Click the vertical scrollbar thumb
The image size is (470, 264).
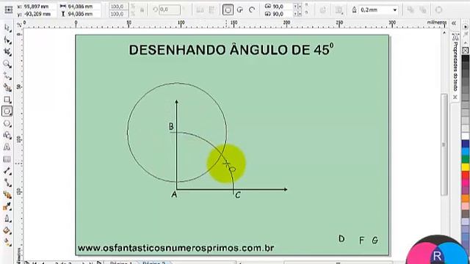[x=444, y=144]
